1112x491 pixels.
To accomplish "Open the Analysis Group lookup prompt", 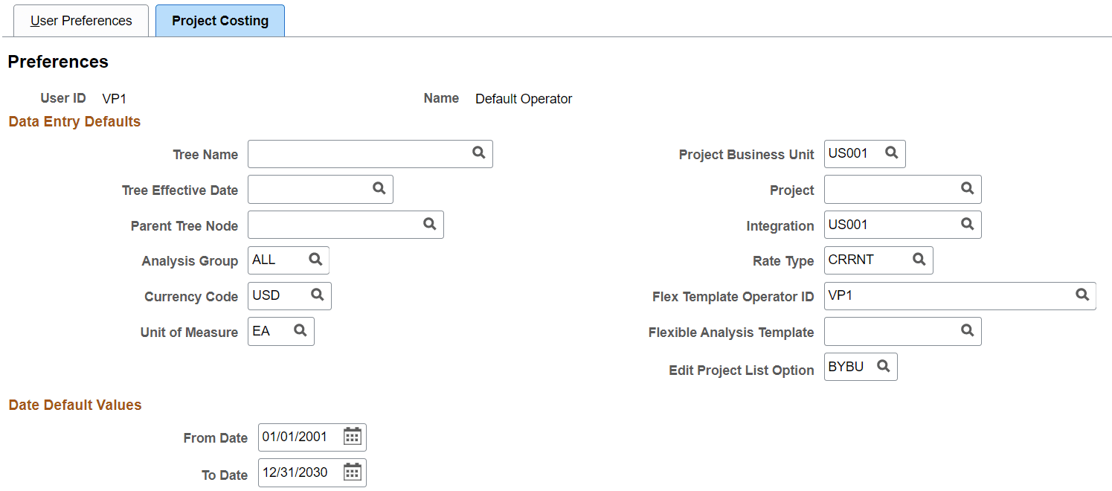I will coord(316,260).
